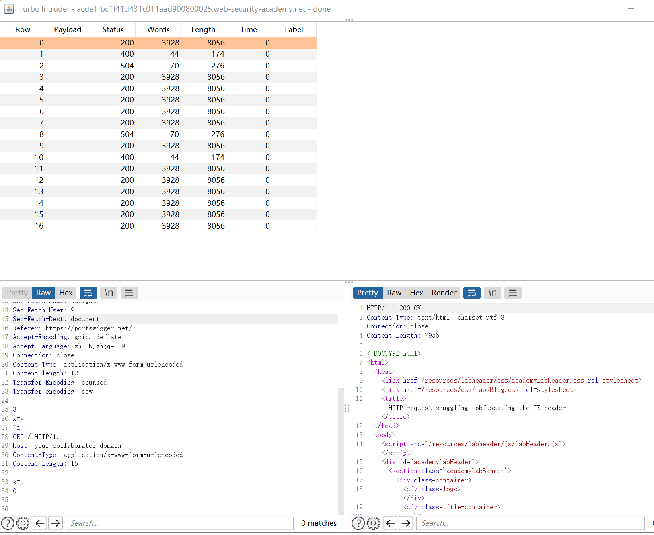654x535 pixels.
Task: Select result row 2 with status 504
Action: pos(158,66)
